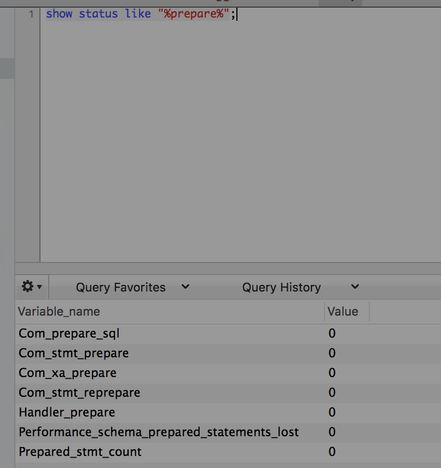Select the Performance_schema_prepared_statements_lost row
The width and height of the screenshot is (441, 468).
click(x=228, y=432)
